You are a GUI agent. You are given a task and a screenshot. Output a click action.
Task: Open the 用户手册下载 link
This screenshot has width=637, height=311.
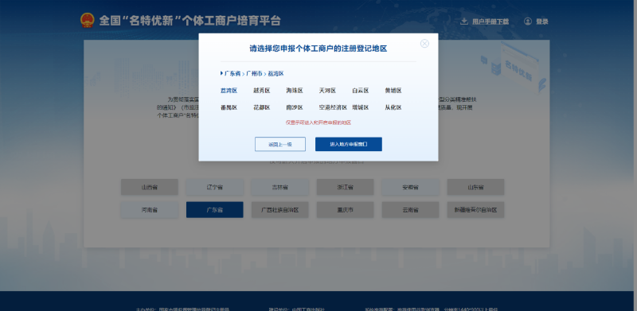pos(490,21)
